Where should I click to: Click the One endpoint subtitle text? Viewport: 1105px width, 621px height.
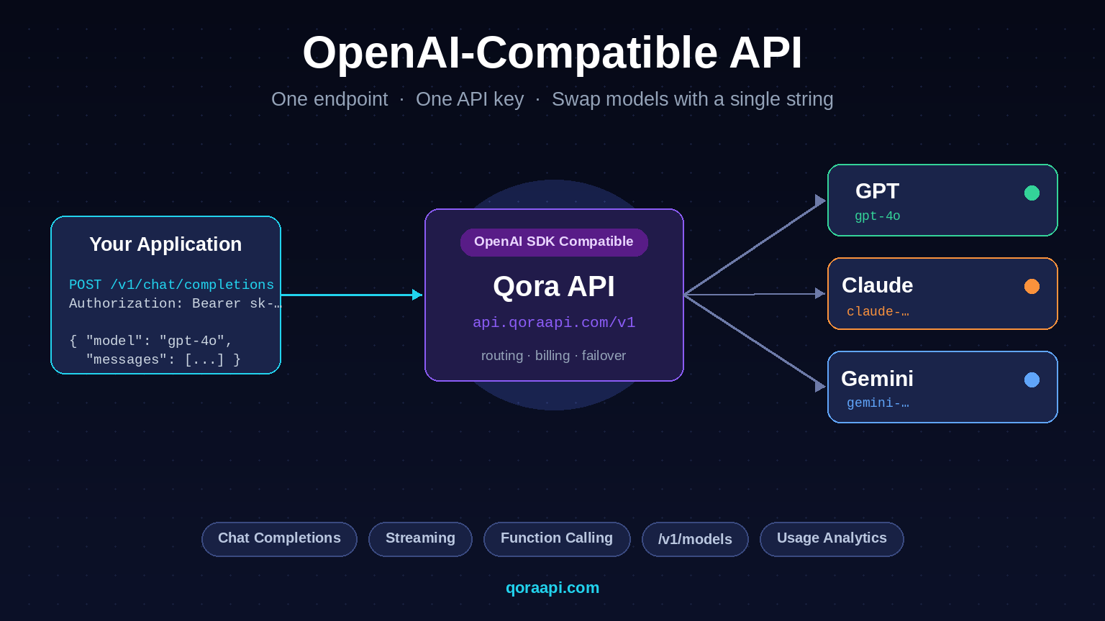click(x=329, y=99)
